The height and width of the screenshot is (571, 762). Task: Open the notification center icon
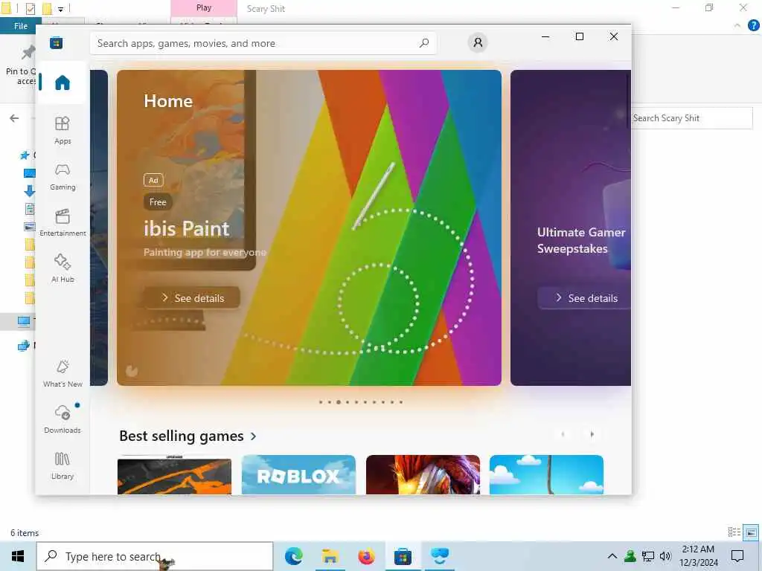click(737, 556)
